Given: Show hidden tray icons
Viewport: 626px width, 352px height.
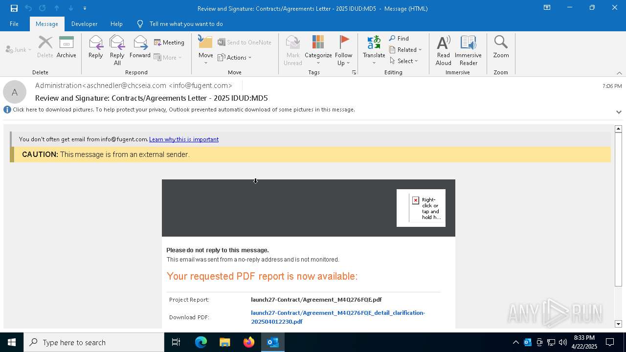Looking at the screenshot, I should pos(515,342).
